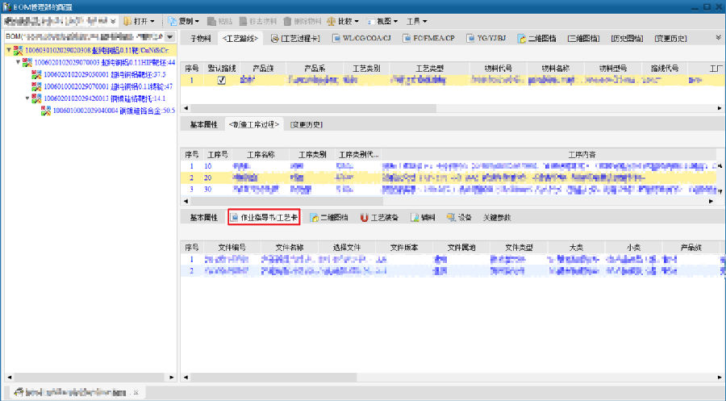Click the BOM tree panel's horizontal scrollbar left arrow
Screen dimensions: 726x401
[x=9, y=378]
